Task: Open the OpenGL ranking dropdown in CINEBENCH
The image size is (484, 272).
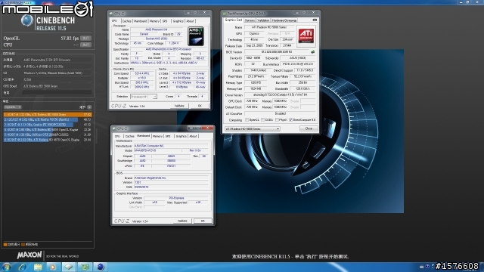Action: (x=12, y=107)
